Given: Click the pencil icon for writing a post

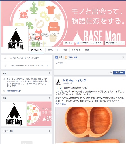Looking at the screenshot, I should coord(57,57).
